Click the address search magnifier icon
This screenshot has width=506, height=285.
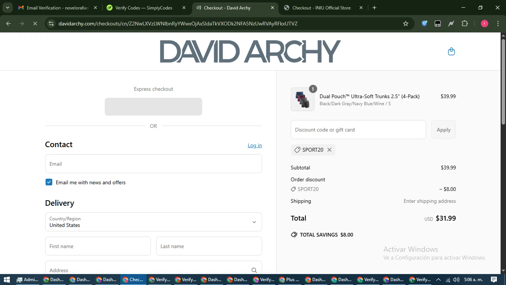tap(254, 270)
